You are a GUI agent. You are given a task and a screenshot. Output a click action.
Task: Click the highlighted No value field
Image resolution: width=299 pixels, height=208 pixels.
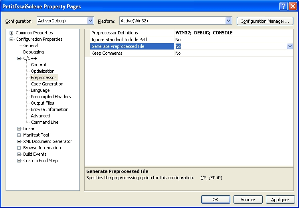(231, 46)
